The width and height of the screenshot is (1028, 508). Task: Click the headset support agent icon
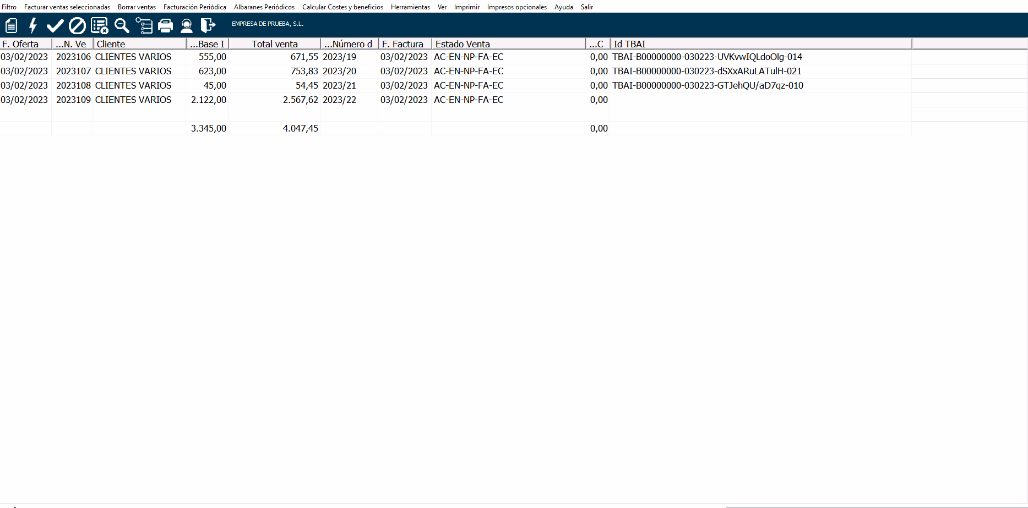pyautogui.click(x=187, y=25)
